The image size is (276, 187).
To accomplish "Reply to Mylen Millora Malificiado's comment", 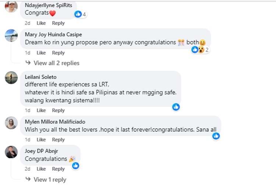I will [x=58, y=140].
